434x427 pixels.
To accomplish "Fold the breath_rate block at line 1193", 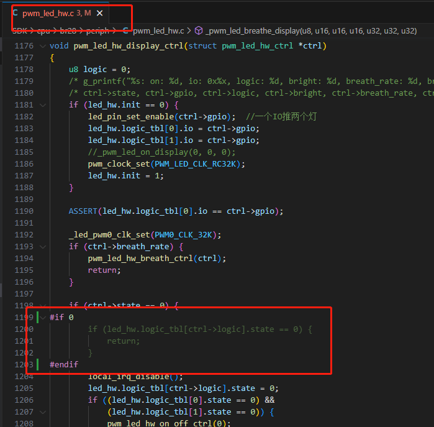I will (x=43, y=247).
